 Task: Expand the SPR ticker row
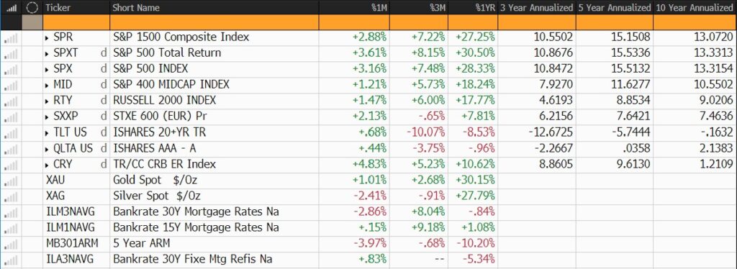[x=47, y=37]
